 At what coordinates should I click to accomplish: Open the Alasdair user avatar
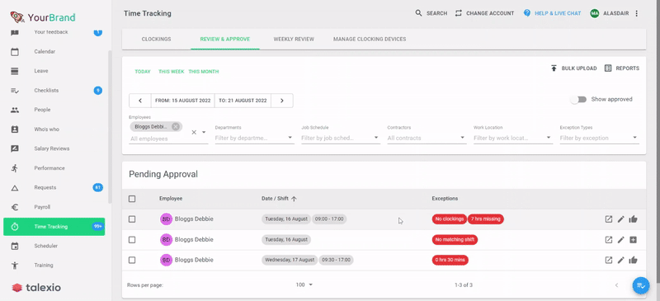click(594, 13)
